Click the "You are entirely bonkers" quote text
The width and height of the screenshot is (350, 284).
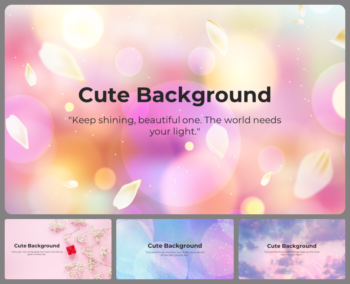[x=175, y=253]
